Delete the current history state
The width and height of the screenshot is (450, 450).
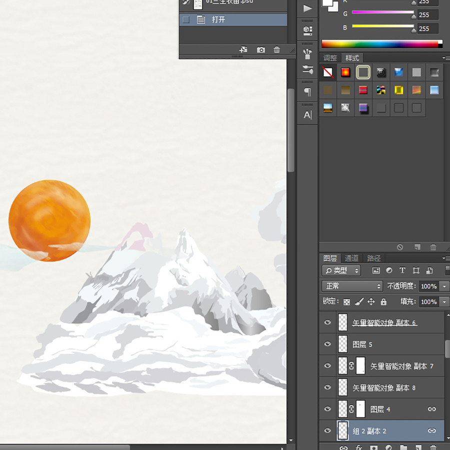click(276, 49)
